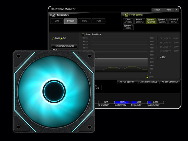Select the DC radio option
The width and height of the screenshot is (188, 141).
click(61, 38)
